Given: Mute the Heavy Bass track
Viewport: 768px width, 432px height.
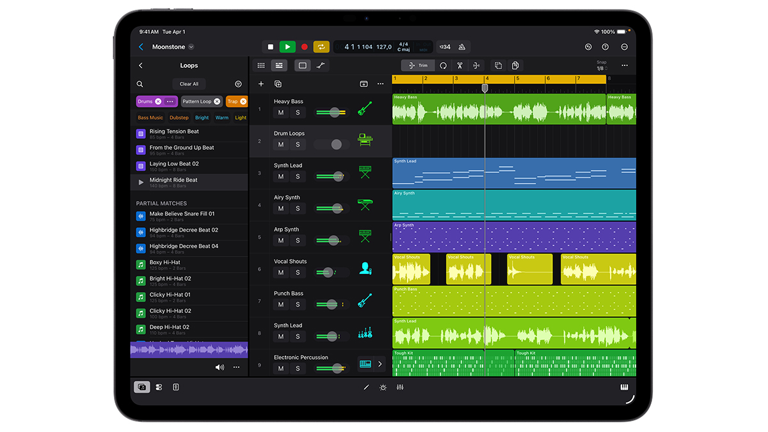Looking at the screenshot, I should pos(280,112).
